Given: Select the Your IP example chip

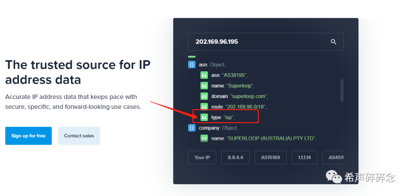Looking at the screenshot, I should [x=202, y=157].
